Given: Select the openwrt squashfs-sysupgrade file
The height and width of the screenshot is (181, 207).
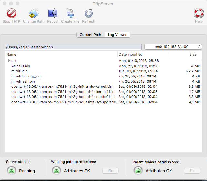Looking at the screenshot, I should click(103, 102).
